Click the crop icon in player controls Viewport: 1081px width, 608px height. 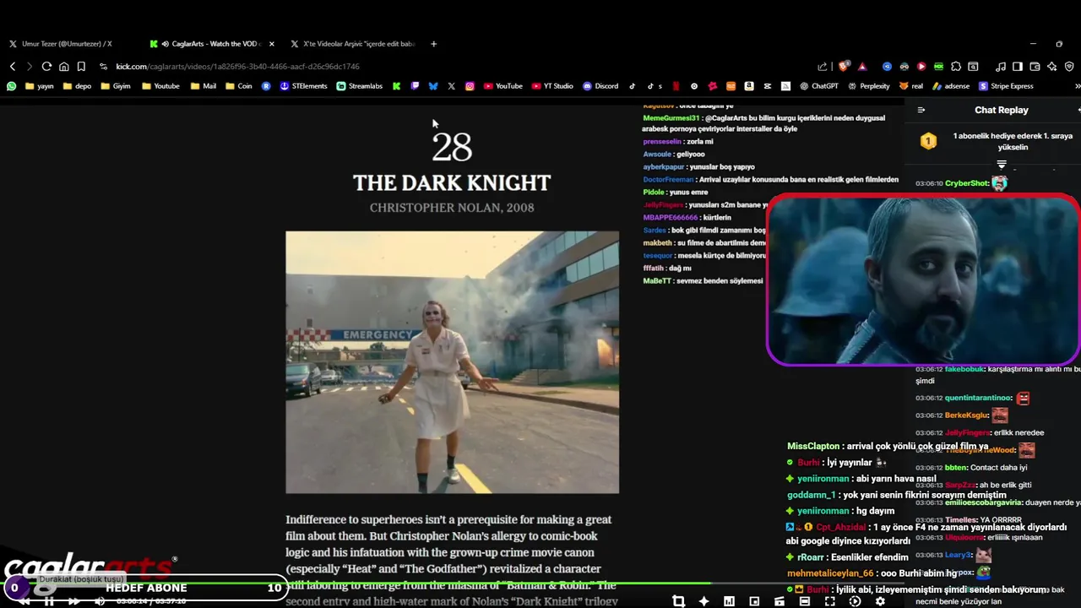point(678,601)
